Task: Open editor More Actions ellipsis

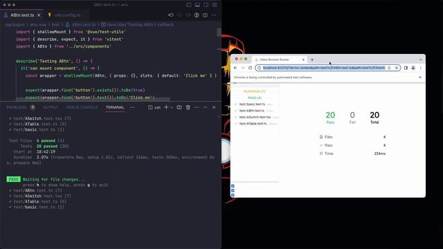Action: [x=214, y=15]
